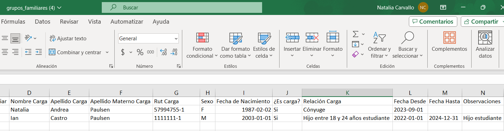This screenshot has width=504, height=131.
Task: Open Alineación dialog launcher
Action: tap(111, 66)
